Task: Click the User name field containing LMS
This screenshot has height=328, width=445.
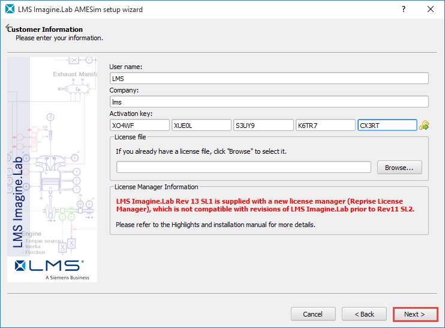Action: coord(269,78)
